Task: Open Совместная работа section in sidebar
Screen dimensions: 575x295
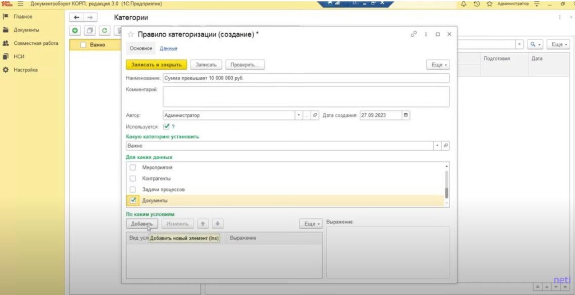Action: point(36,43)
